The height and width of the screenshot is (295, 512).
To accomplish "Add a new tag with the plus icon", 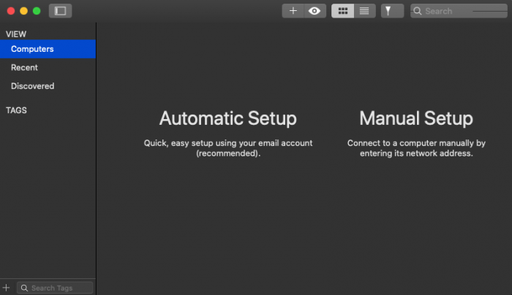I will click(x=6, y=288).
